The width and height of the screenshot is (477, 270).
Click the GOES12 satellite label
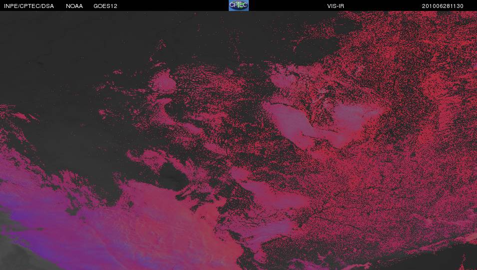105,6
